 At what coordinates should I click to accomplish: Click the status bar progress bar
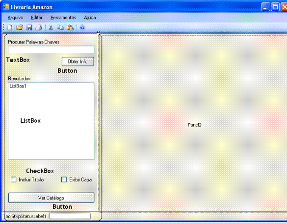point(70,216)
